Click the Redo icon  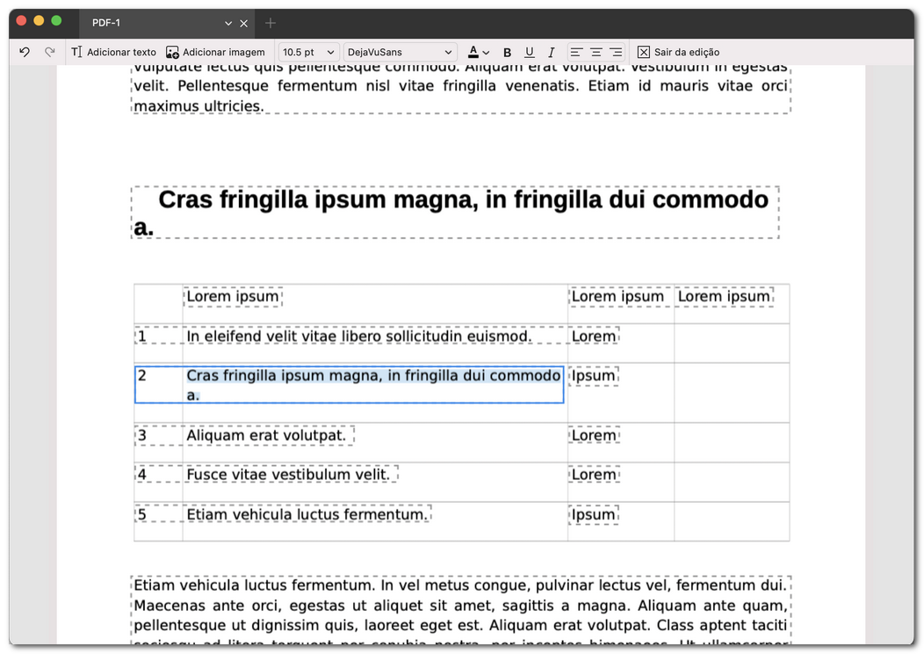50,52
